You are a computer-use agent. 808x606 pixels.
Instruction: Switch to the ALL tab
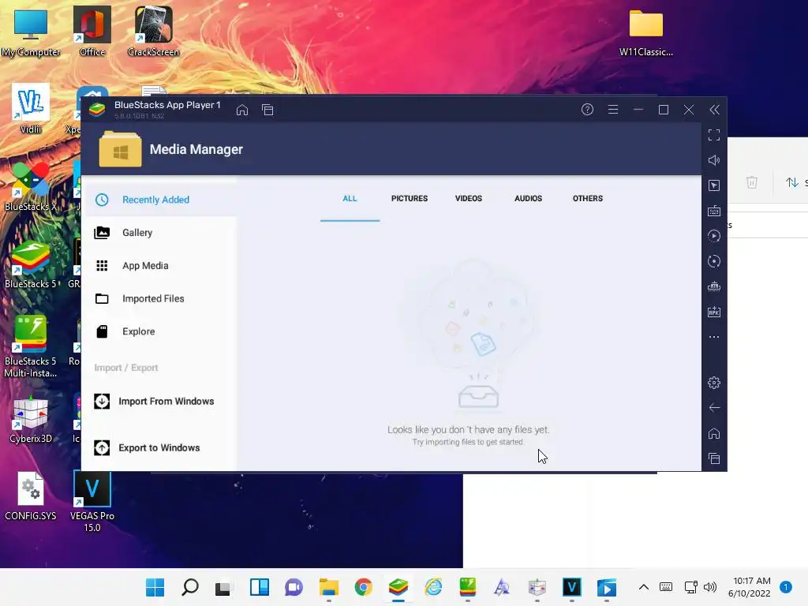pyautogui.click(x=350, y=198)
